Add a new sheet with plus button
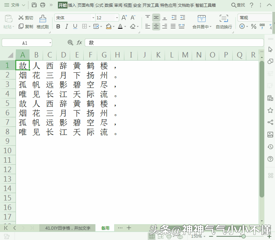This screenshot has height=240, width=275. [x=129, y=228]
